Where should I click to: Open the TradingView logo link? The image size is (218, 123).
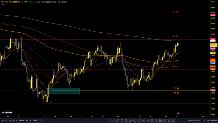point(7,112)
